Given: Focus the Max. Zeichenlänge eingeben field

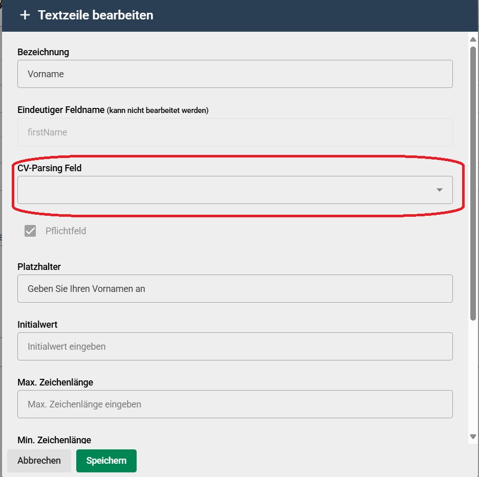Looking at the screenshot, I should pos(235,404).
